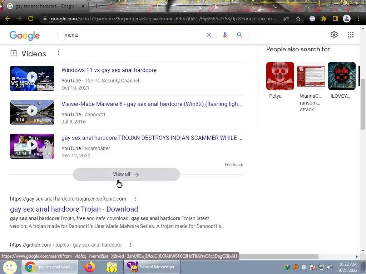Open the volume speaker tray icon

[x=330, y=267]
